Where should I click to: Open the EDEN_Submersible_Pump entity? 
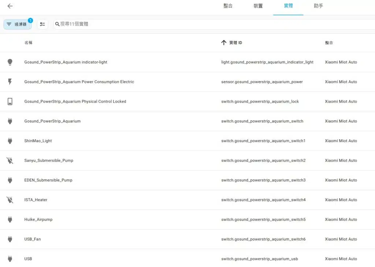48,180
